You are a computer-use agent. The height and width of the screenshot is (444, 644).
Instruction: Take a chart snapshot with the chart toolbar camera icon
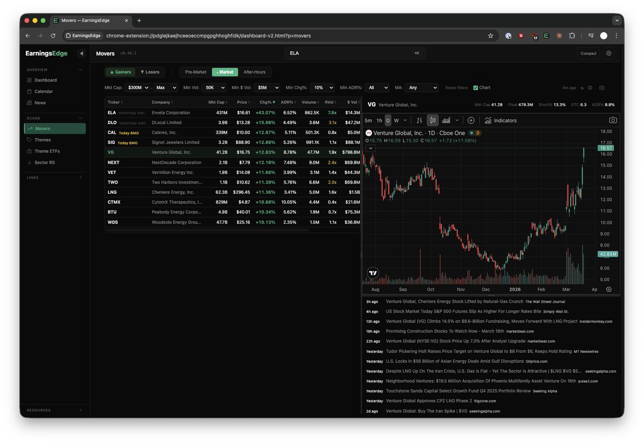[613, 120]
